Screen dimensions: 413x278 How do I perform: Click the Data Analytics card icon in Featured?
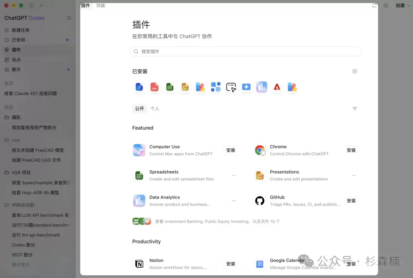pos(139,201)
